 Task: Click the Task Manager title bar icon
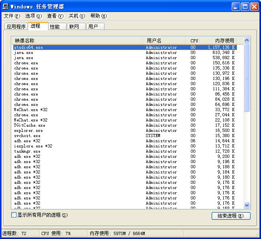coord(6,6)
